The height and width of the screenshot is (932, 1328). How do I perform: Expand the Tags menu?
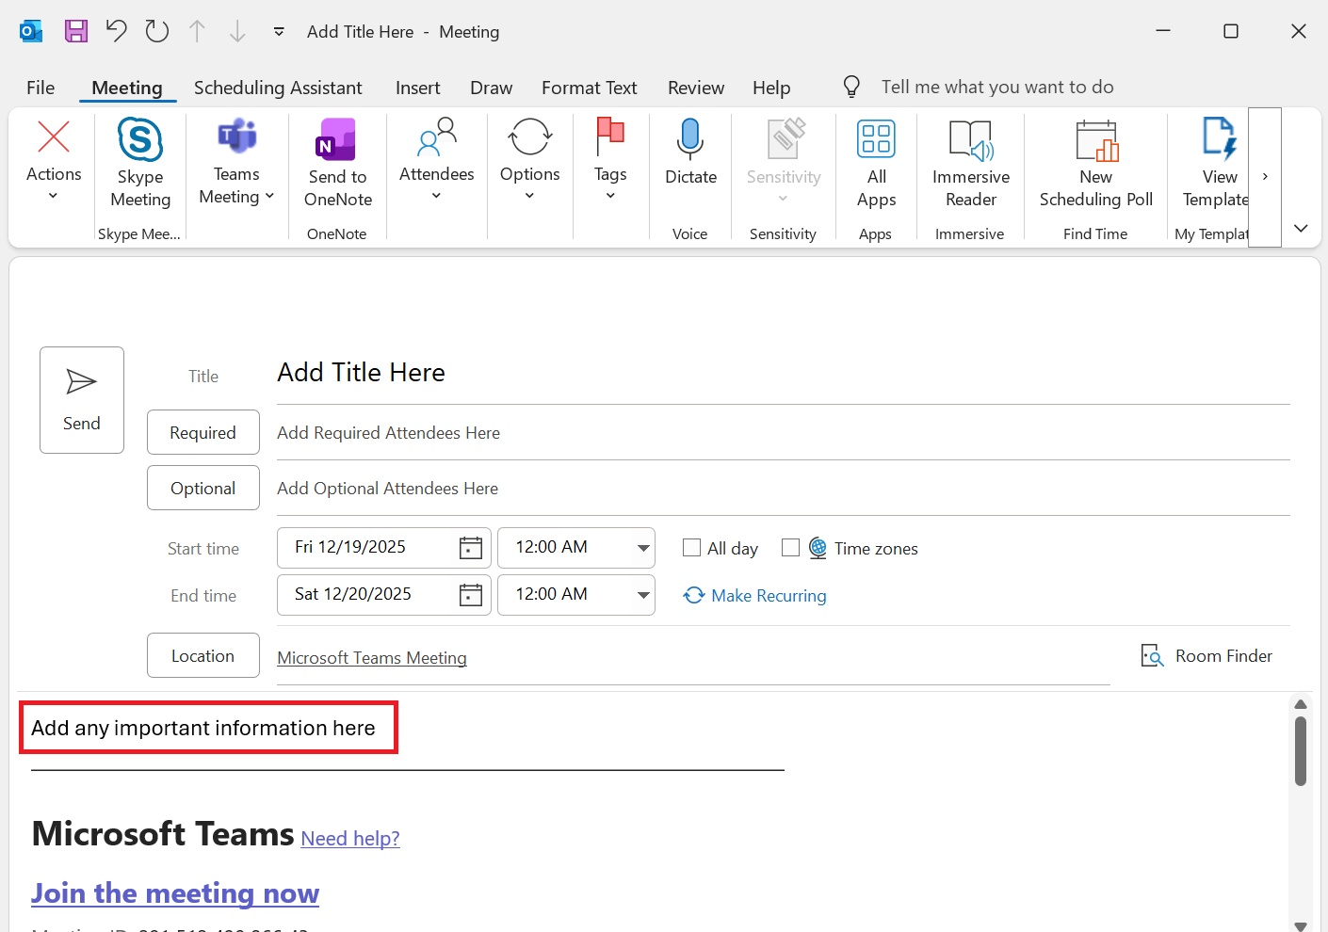[610, 162]
